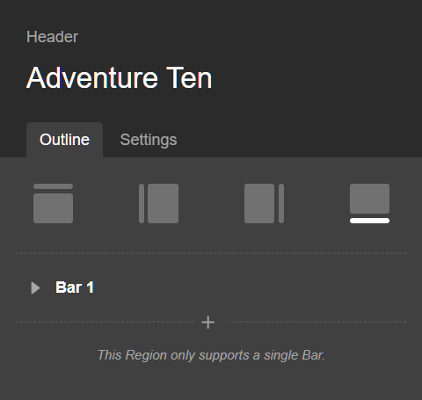Add new bar using the plus divider
This screenshot has width=422, height=400.
coord(208,323)
